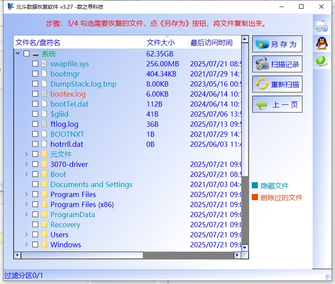Check the Documents and Settings checkbox
The width and height of the screenshot is (335, 284).
[35, 184]
